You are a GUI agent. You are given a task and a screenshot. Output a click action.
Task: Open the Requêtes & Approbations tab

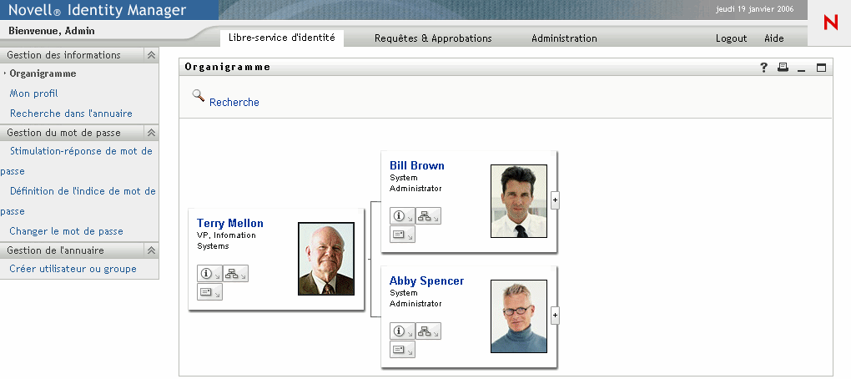click(433, 38)
